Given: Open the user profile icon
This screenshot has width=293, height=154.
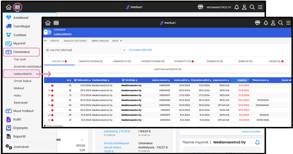Looking at the screenshot, I should click(244, 7).
